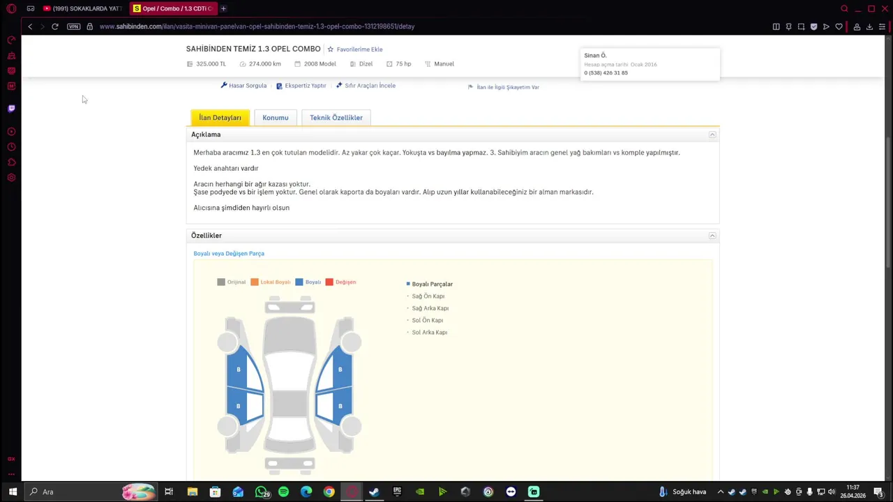Go forward to the next page
The image size is (893, 502).
tap(43, 26)
